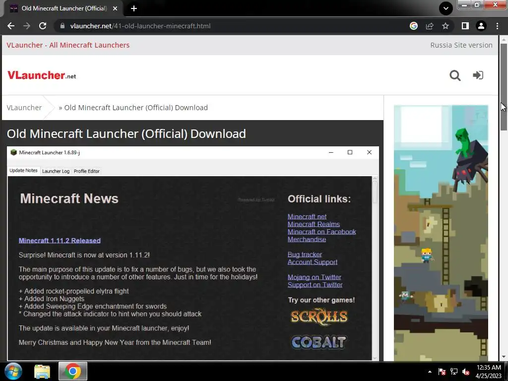Screen dimensions: 508x381
Task: Click the page scrollbar down arrow
Action: tap(503, 357)
